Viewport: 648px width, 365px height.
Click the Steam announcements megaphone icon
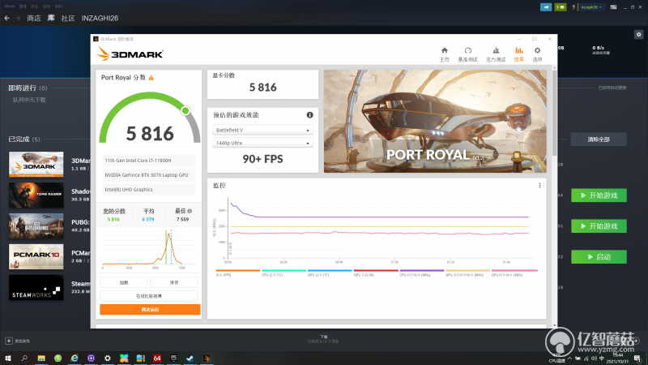click(x=546, y=7)
